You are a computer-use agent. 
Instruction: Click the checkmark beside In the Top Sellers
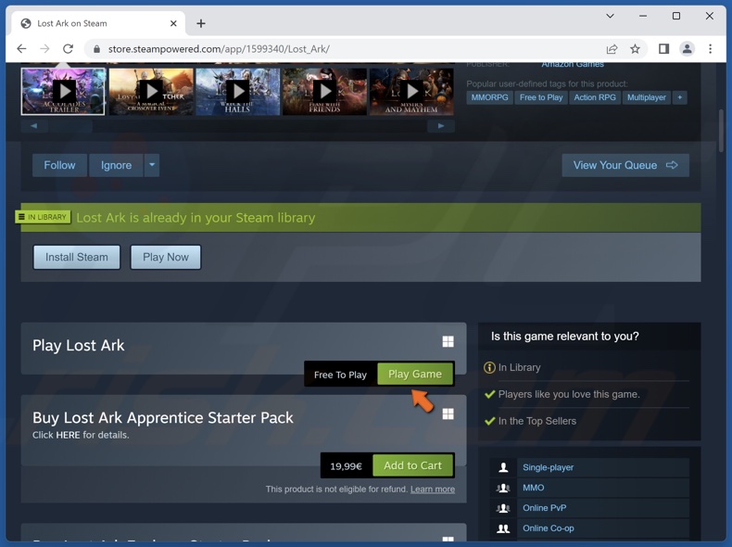490,421
